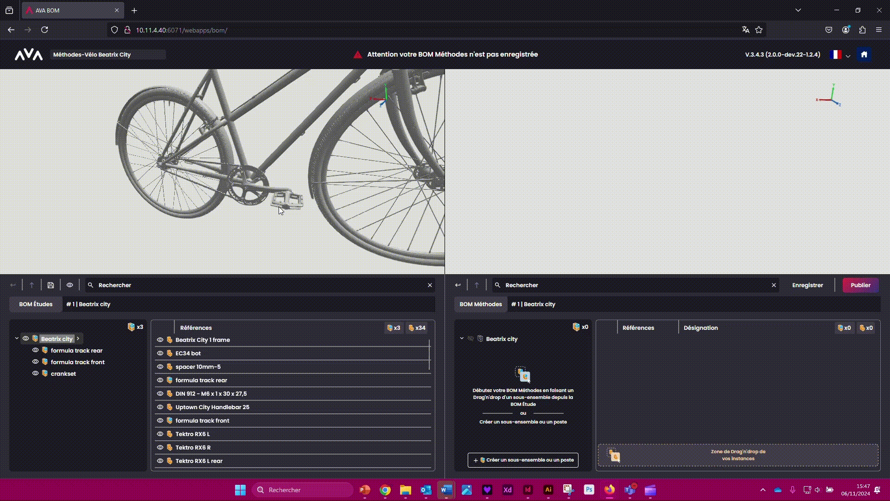Toggle visibility of formula track rear in tree
890x501 pixels.
click(x=35, y=350)
